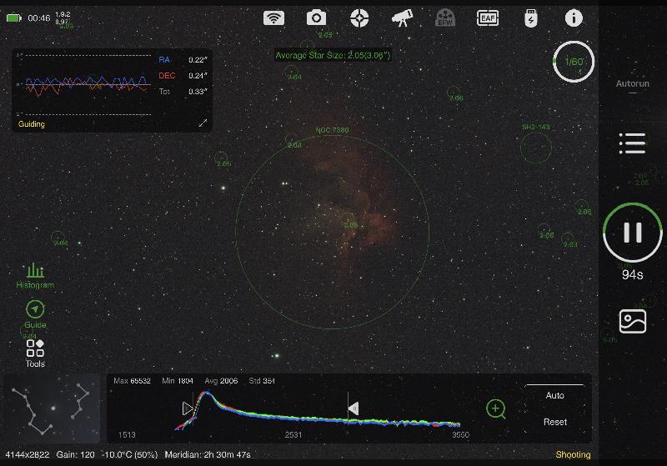The width and height of the screenshot is (667, 466).
Task: Click the Tot guiding error value
Action: pyautogui.click(x=198, y=92)
